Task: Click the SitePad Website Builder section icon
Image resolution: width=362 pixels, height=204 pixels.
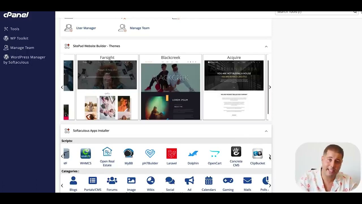Action: [67, 46]
